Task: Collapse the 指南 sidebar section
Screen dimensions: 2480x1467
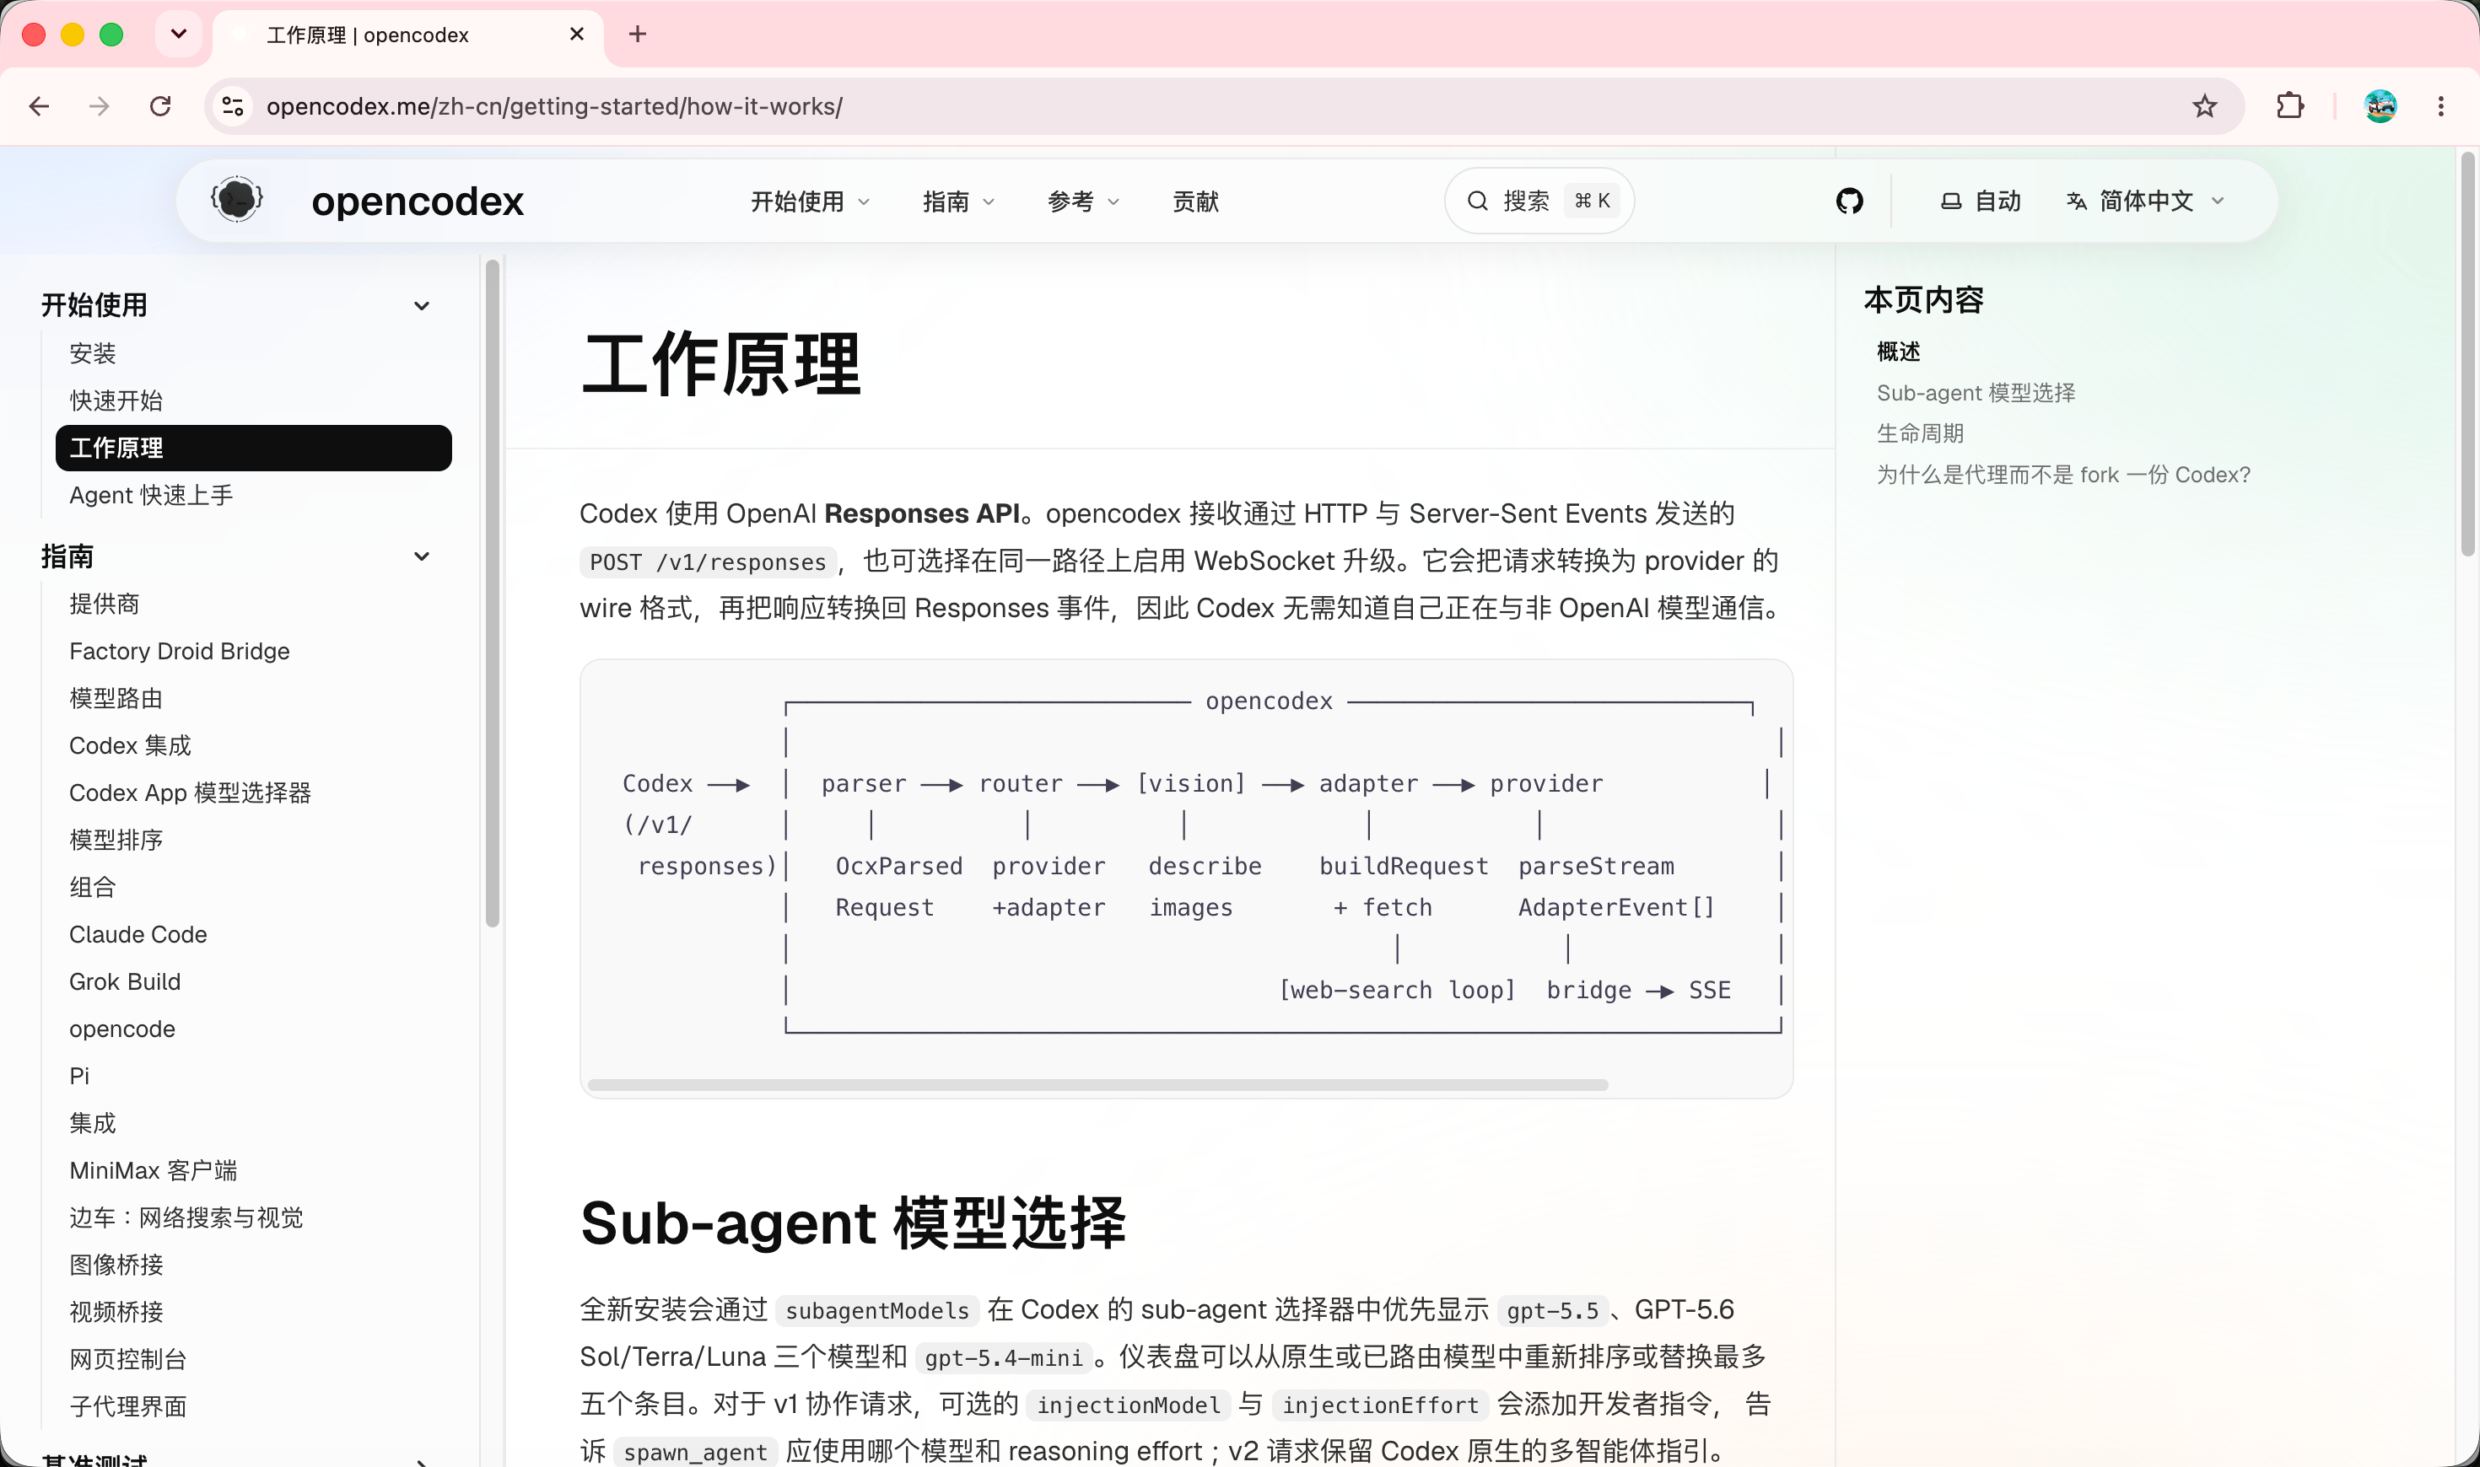Action: click(x=423, y=556)
